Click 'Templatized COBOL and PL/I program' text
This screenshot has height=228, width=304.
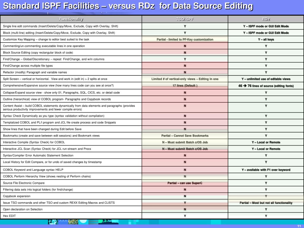point(59,123)
